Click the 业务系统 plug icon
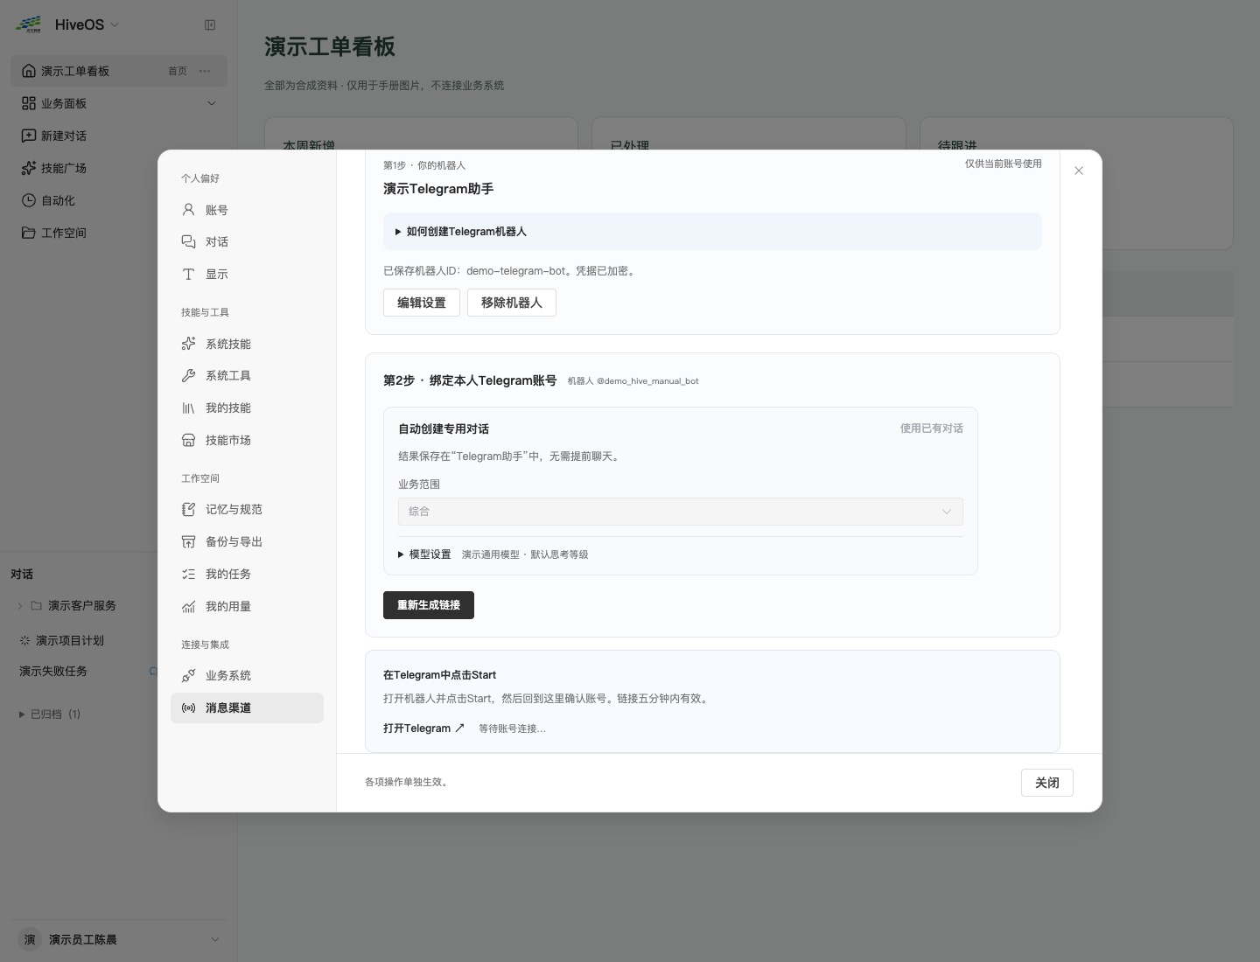This screenshot has width=1260, height=962. 188,675
